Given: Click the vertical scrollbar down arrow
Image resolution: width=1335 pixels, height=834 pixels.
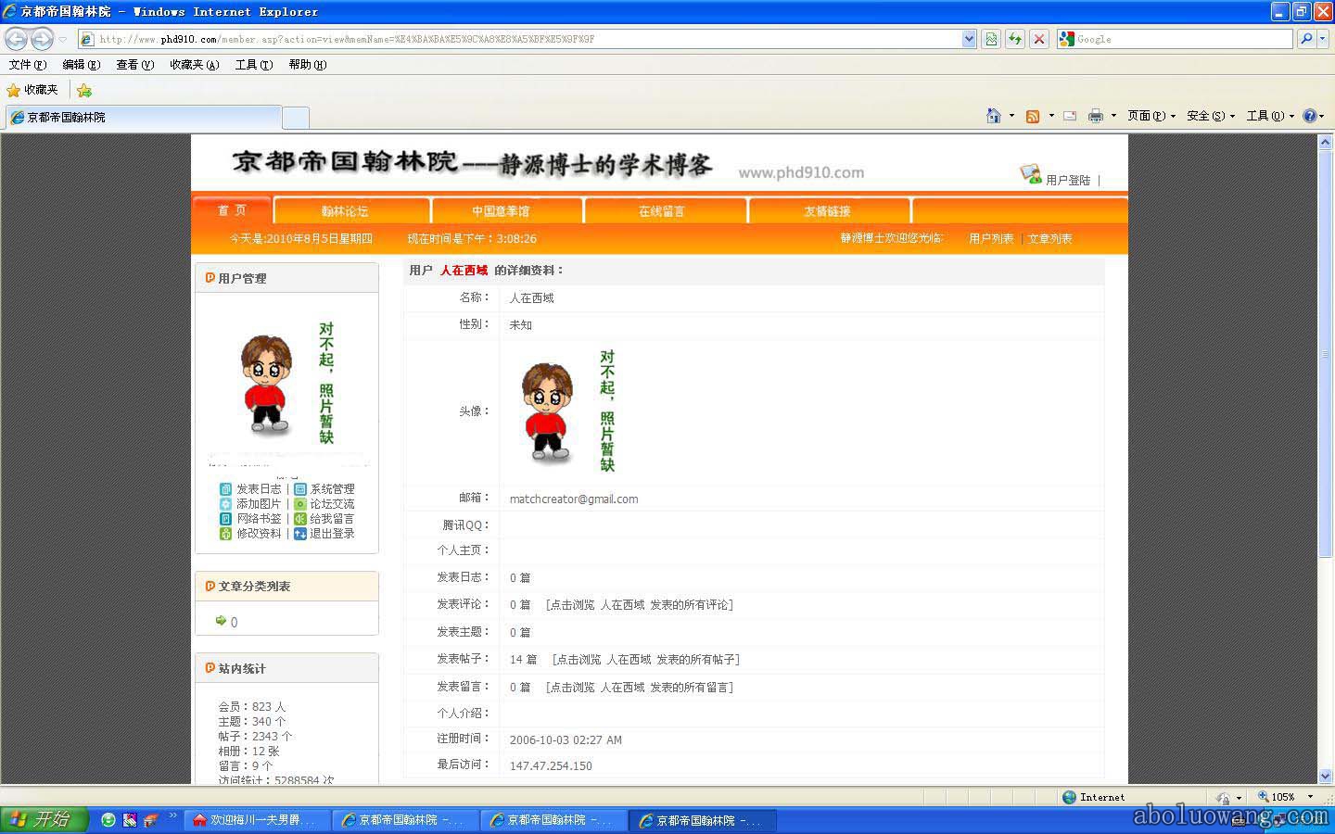Looking at the screenshot, I should [1325, 776].
